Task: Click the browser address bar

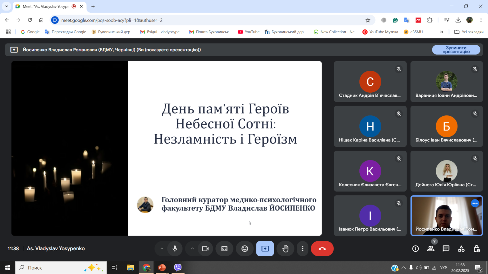Action: [x=210, y=20]
